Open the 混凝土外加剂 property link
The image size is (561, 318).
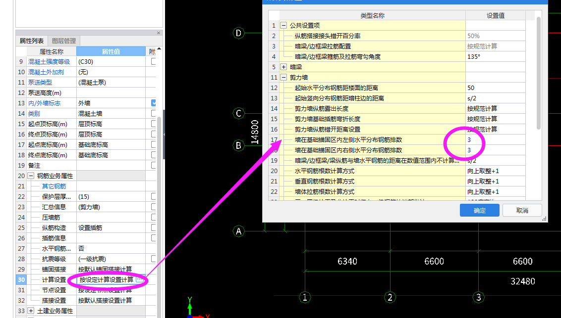(x=46, y=72)
